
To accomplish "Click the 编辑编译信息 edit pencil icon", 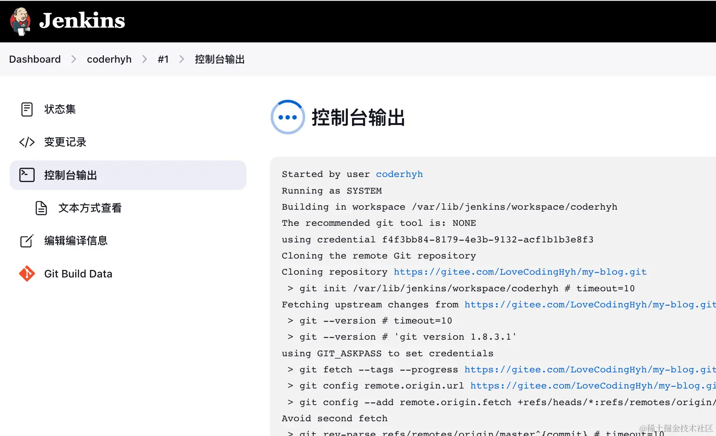I will tap(27, 241).
